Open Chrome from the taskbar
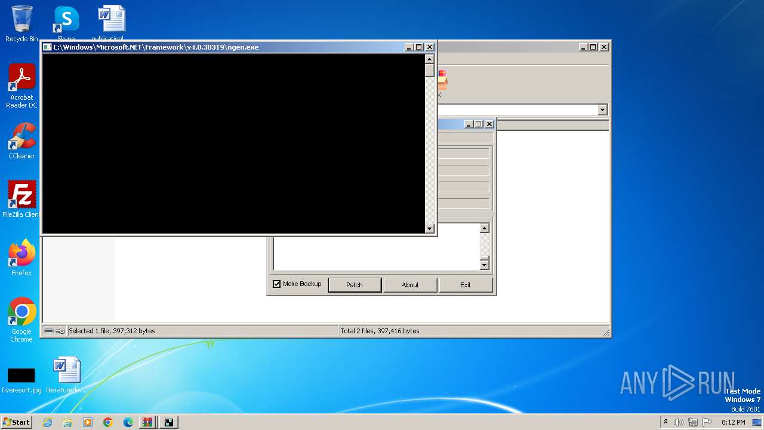This screenshot has width=764, height=430. click(x=108, y=422)
